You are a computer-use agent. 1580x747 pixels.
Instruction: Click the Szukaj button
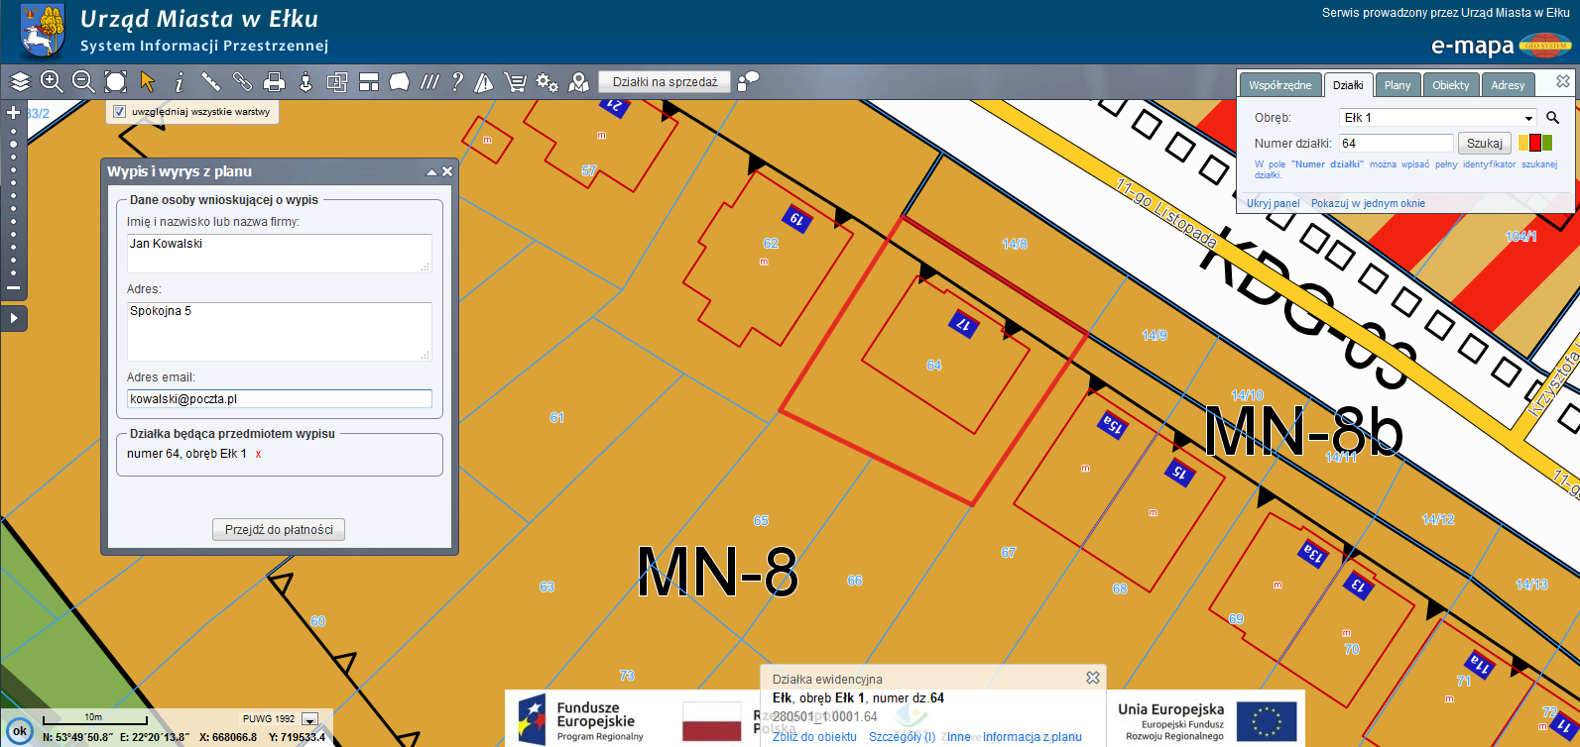coord(1485,143)
